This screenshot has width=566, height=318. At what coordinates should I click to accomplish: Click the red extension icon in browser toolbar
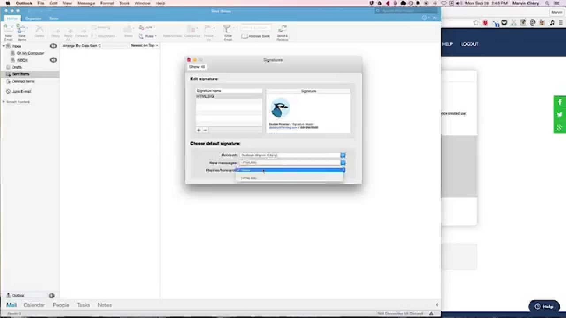[485, 23]
